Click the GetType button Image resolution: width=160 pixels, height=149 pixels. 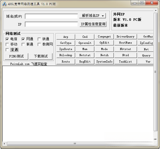66,43
